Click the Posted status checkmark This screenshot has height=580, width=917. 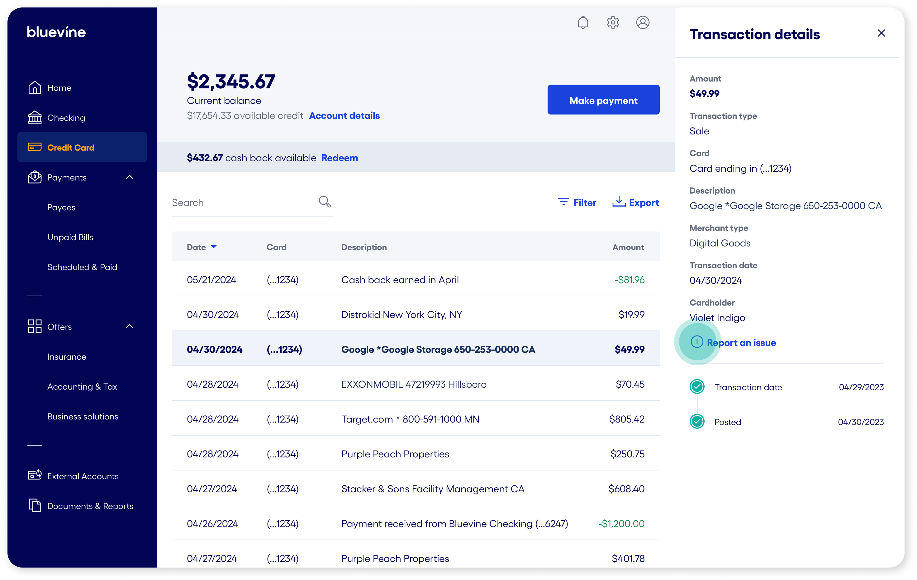pos(697,421)
